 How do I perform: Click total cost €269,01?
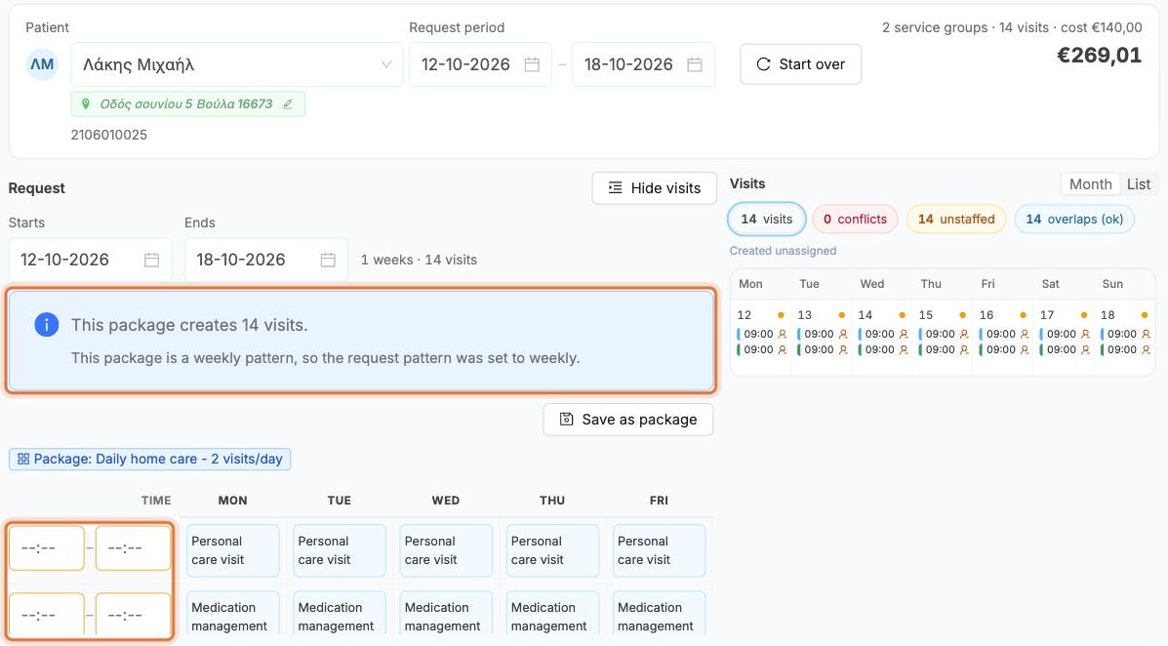click(1100, 56)
